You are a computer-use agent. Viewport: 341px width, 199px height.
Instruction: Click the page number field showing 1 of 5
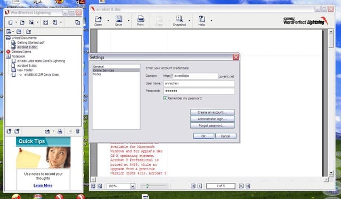click(x=221, y=186)
